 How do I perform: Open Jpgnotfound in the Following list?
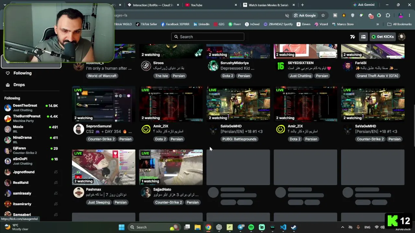coord(31,172)
